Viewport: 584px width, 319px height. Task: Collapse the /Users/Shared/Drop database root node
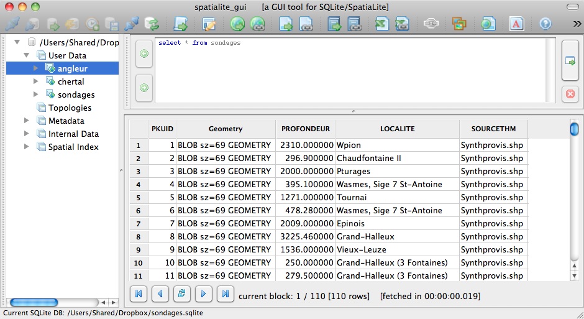click(x=17, y=42)
